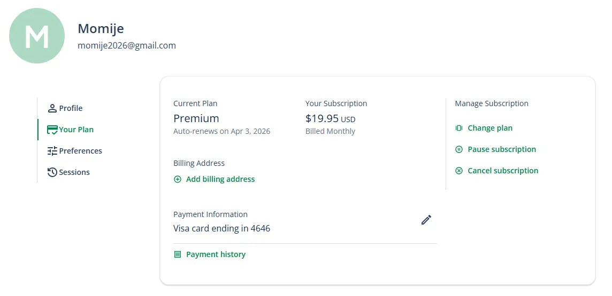The width and height of the screenshot is (612, 296).
Task: Go to Preferences in the sidebar
Action: point(74,151)
